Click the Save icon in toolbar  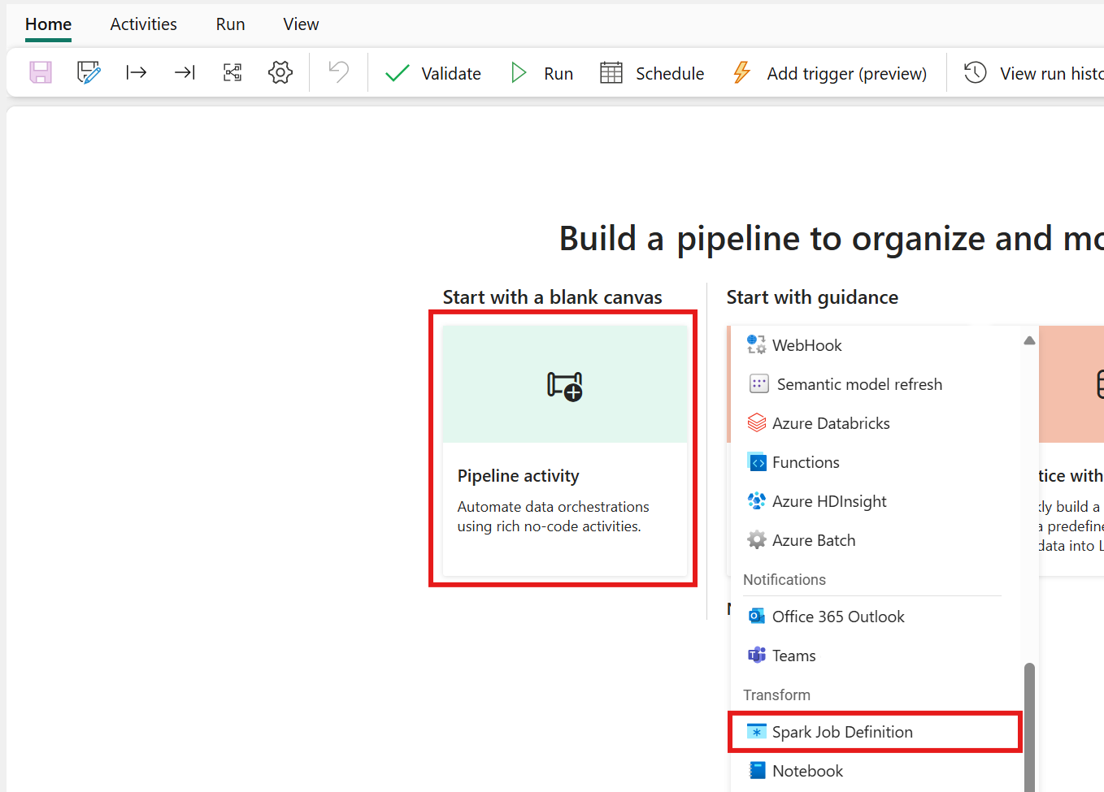pyautogui.click(x=41, y=72)
